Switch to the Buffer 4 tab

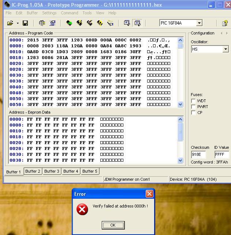click(x=71, y=171)
